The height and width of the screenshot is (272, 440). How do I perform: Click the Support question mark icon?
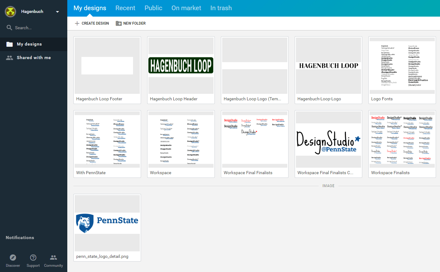click(x=33, y=258)
